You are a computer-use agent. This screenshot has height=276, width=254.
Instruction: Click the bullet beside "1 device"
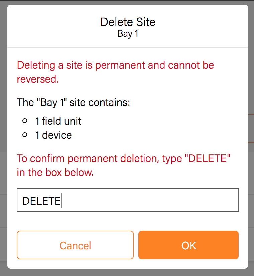pos(25,135)
